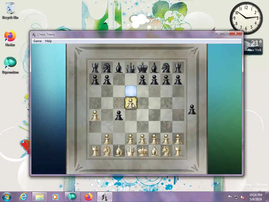Select the white queen on d1
Viewport: 269px width, 202px height.
[131, 151]
